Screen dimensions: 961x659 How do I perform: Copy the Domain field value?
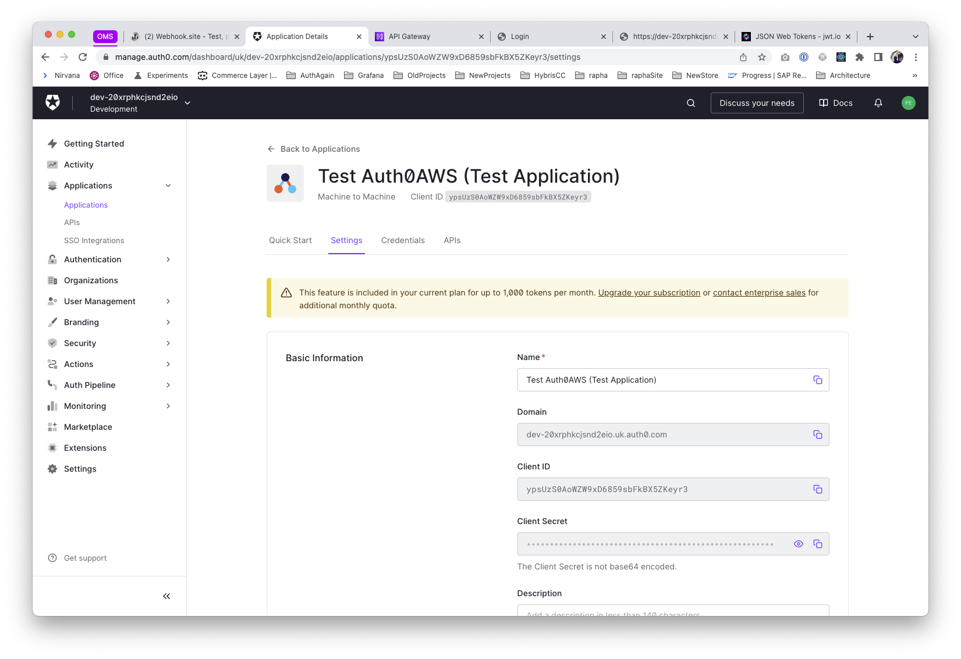[x=817, y=434]
